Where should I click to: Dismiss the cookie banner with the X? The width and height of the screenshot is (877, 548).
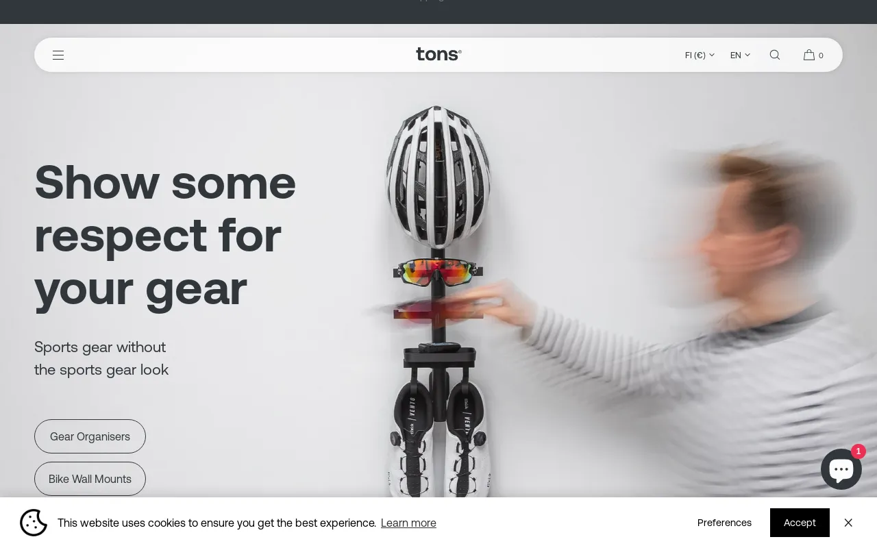point(848,523)
